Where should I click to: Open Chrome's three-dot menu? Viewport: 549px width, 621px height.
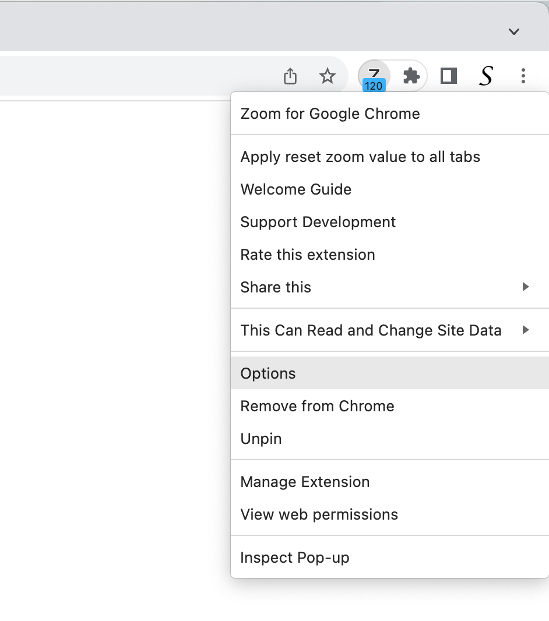(x=523, y=76)
